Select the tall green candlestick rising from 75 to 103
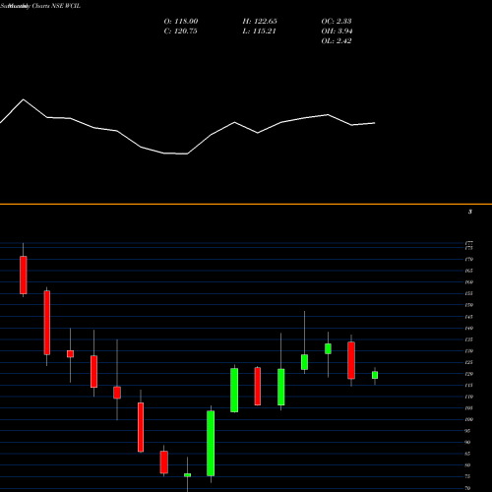 [x=211, y=443]
